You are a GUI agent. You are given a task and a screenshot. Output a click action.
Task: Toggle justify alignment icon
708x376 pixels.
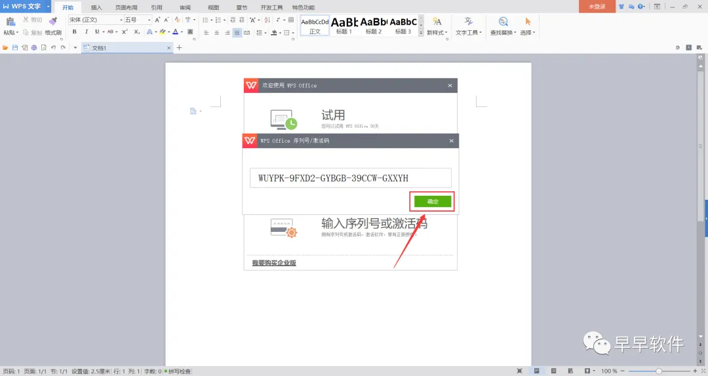[x=237, y=33]
